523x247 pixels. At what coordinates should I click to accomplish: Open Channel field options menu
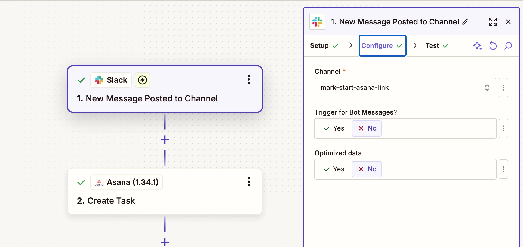click(x=503, y=88)
